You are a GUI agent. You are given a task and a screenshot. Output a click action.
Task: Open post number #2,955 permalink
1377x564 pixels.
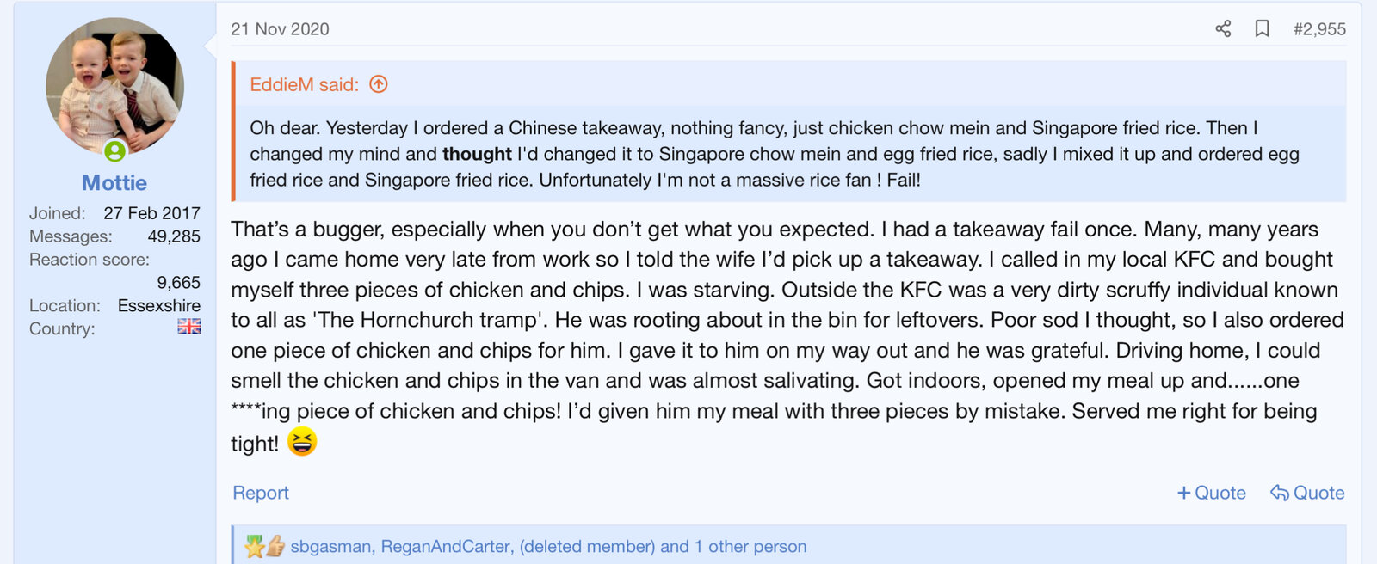[x=1319, y=29]
